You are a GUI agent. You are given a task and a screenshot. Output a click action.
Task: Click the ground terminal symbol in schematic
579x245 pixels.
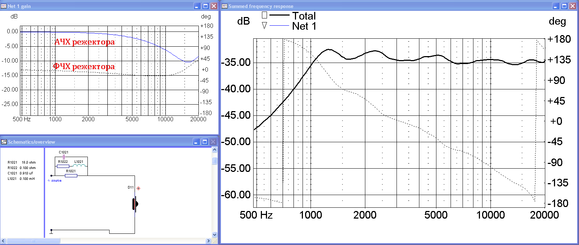(x=51, y=231)
